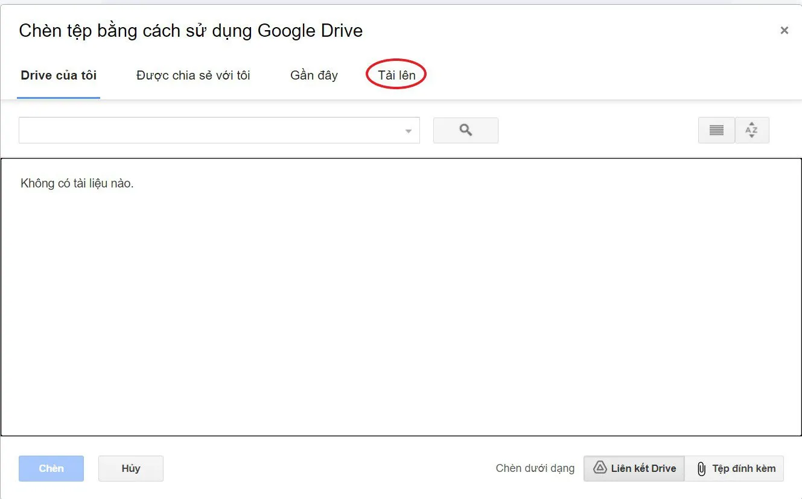Screen dimensions: 802x499
Task: Open the Gần đây tab
Action: 314,75
